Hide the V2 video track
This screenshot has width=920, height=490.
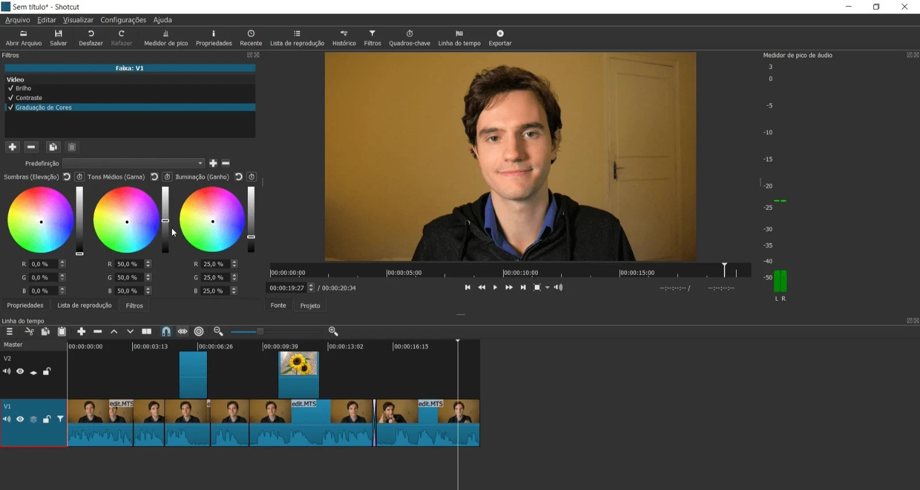point(20,372)
